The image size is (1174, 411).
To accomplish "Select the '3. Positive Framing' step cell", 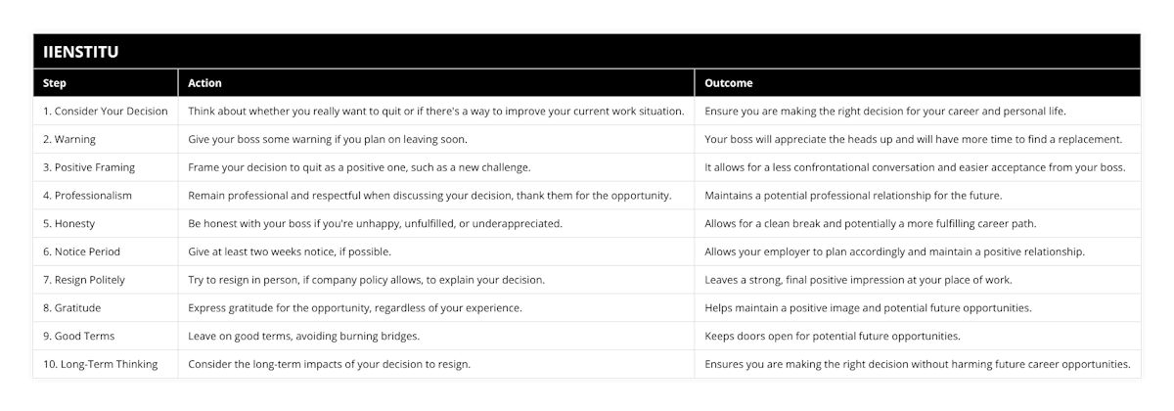I will (x=89, y=167).
